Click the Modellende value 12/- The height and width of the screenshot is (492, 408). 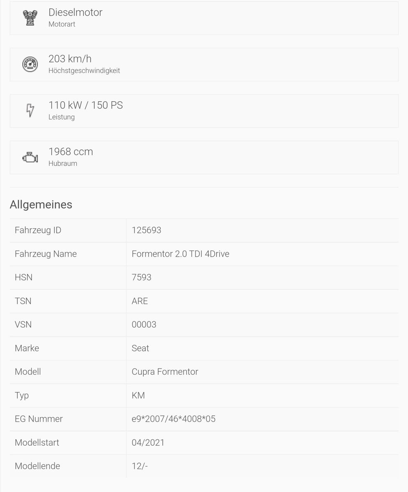tap(139, 466)
